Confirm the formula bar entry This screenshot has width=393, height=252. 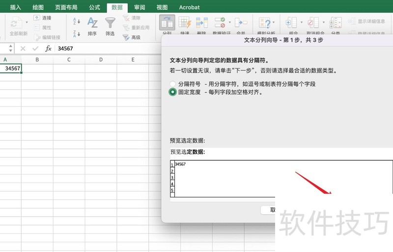click(x=35, y=49)
